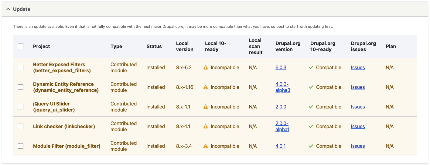Click the warning icon in Better Exposed Filters row

pyautogui.click(x=206, y=67)
